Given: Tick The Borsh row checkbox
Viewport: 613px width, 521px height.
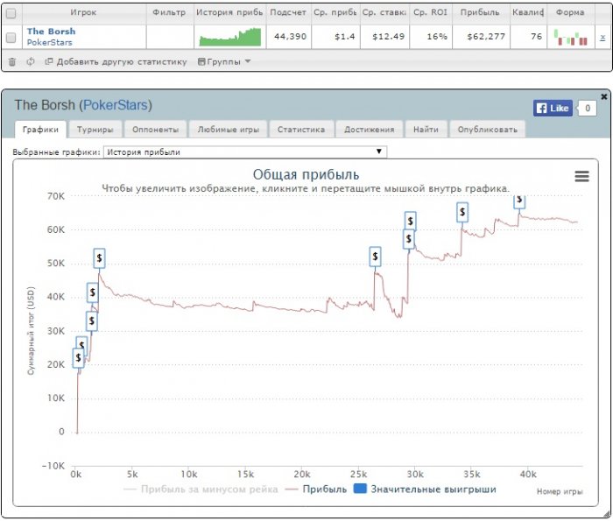Looking at the screenshot, I should click(x=11, y=37).
